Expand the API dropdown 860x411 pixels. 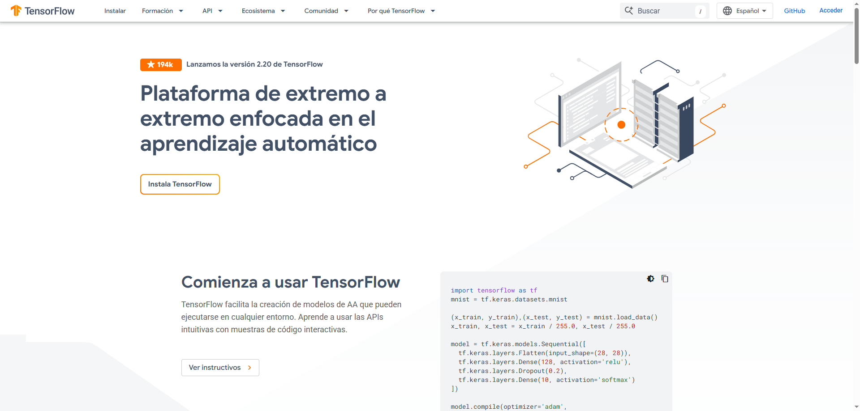212,11
